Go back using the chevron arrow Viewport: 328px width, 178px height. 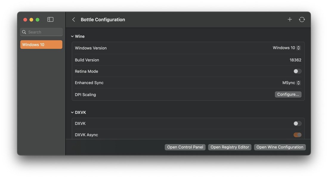pos(74,19)
